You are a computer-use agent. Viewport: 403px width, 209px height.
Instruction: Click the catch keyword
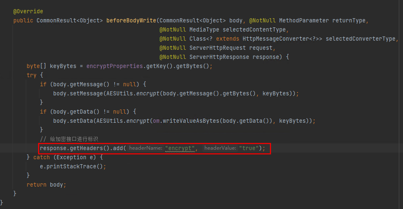point(42,157)
